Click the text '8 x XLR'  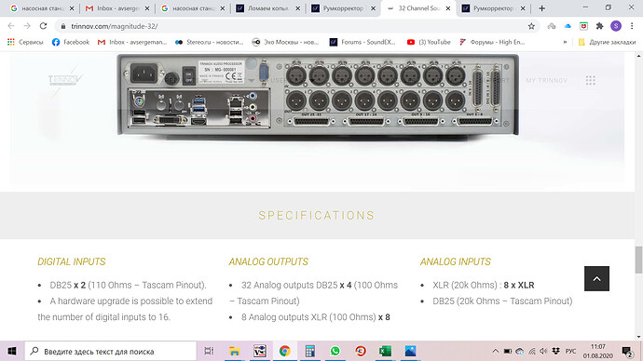click(519, 286)
